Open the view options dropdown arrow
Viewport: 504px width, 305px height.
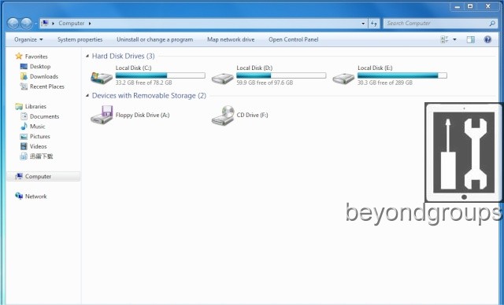(x=454, y=39)
